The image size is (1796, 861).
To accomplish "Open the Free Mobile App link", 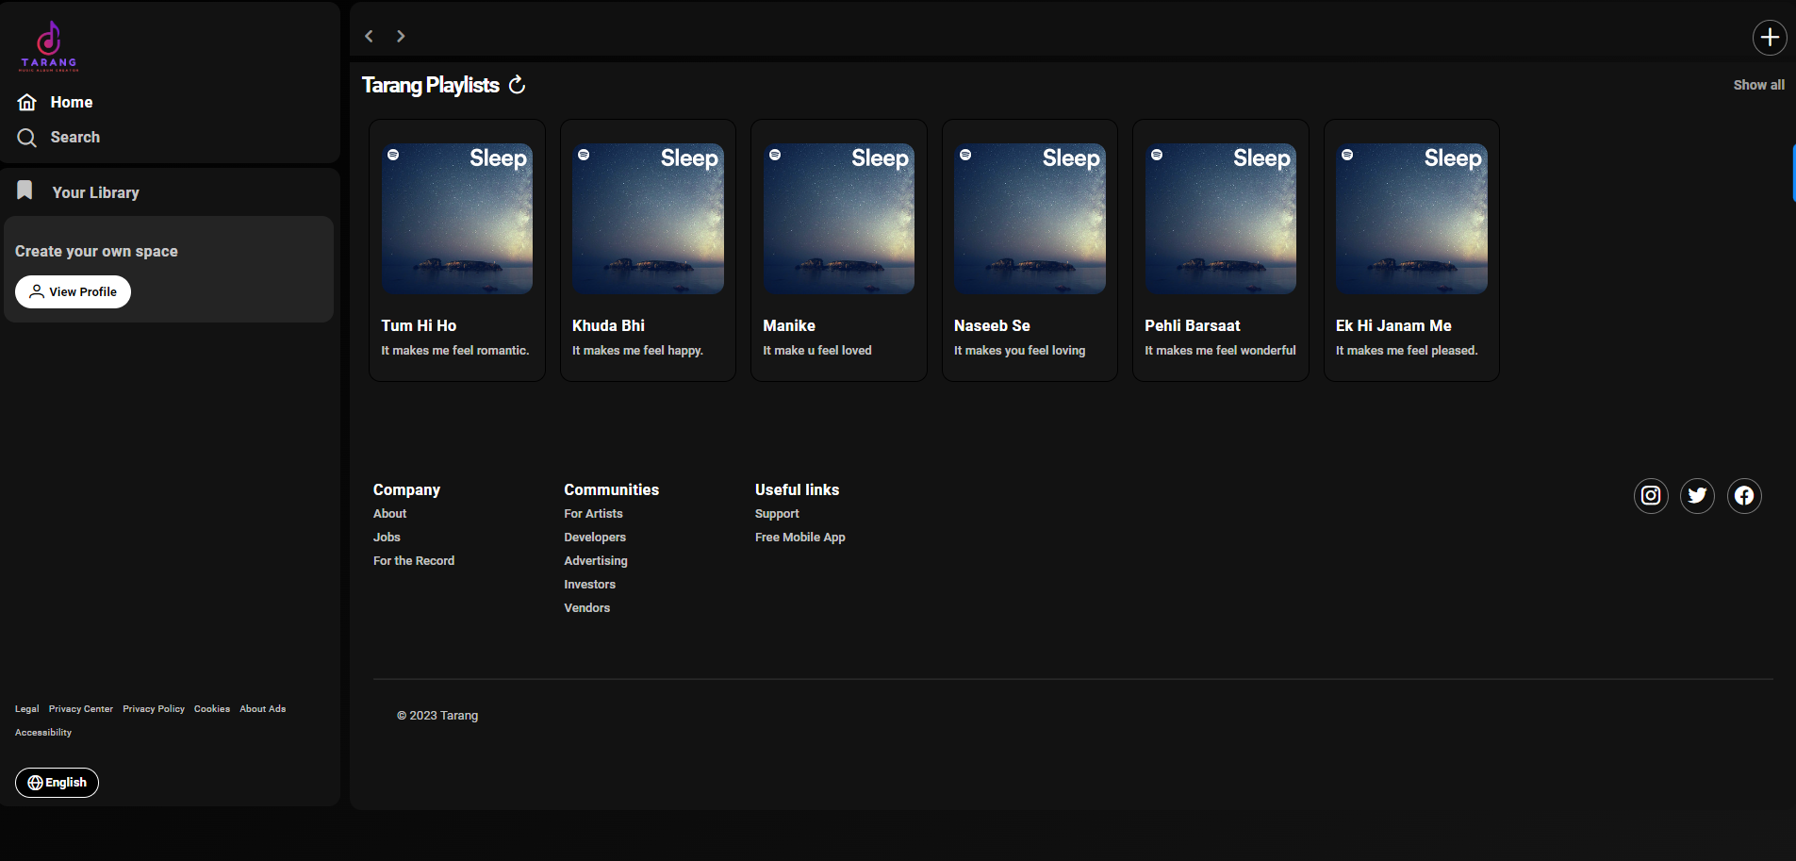I will (x=799, y=538).
